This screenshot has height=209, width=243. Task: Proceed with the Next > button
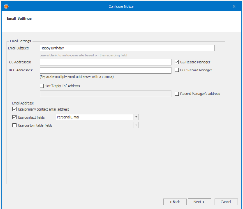pyautogui.click(x=199, y=202)
